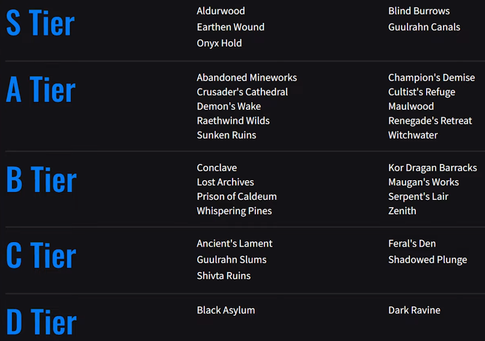Select the C Tier label

(x=41, y=255)
